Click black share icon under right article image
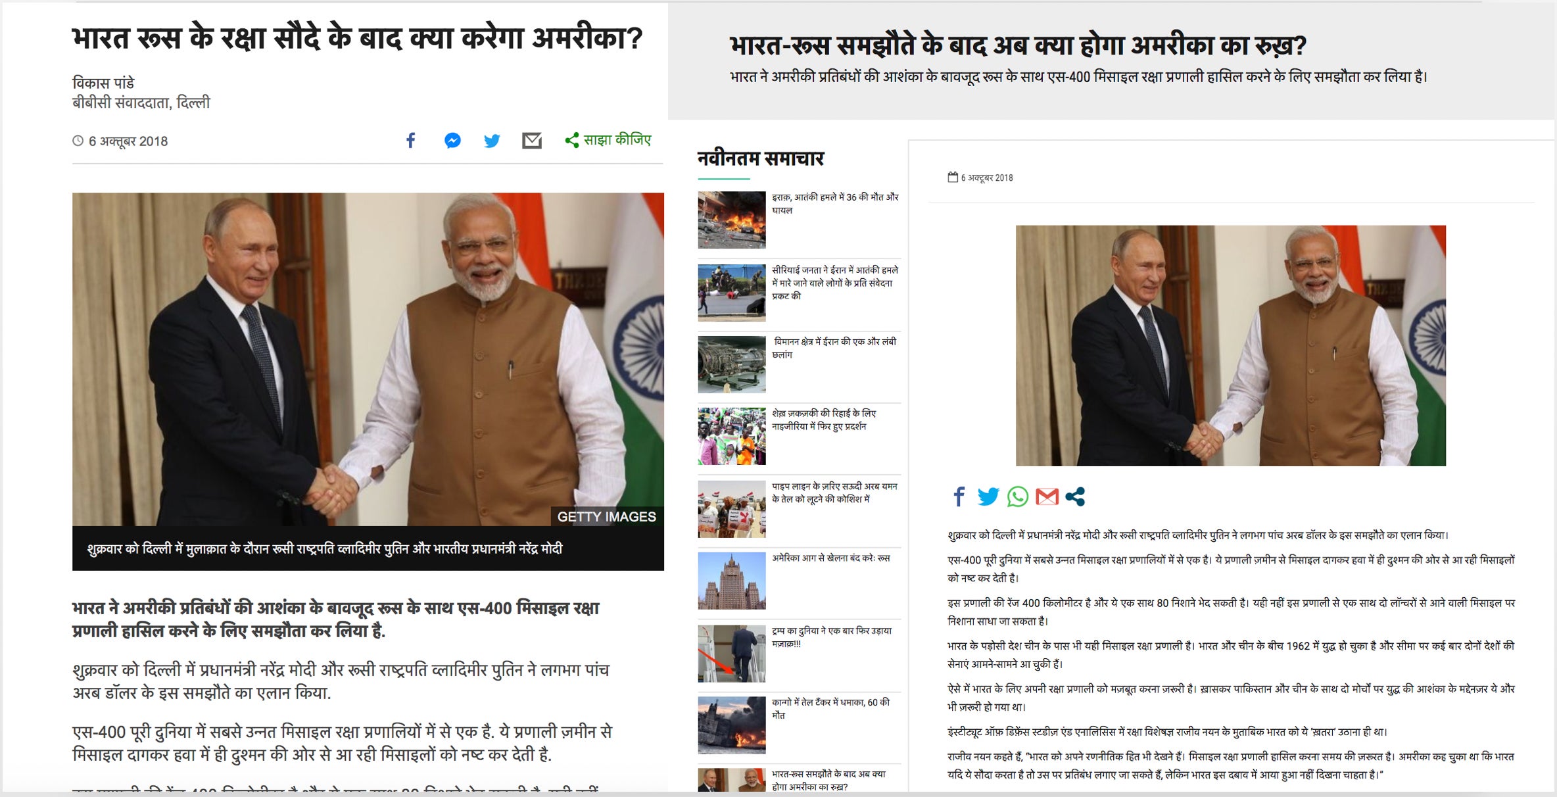 [x=1075, y=496]
